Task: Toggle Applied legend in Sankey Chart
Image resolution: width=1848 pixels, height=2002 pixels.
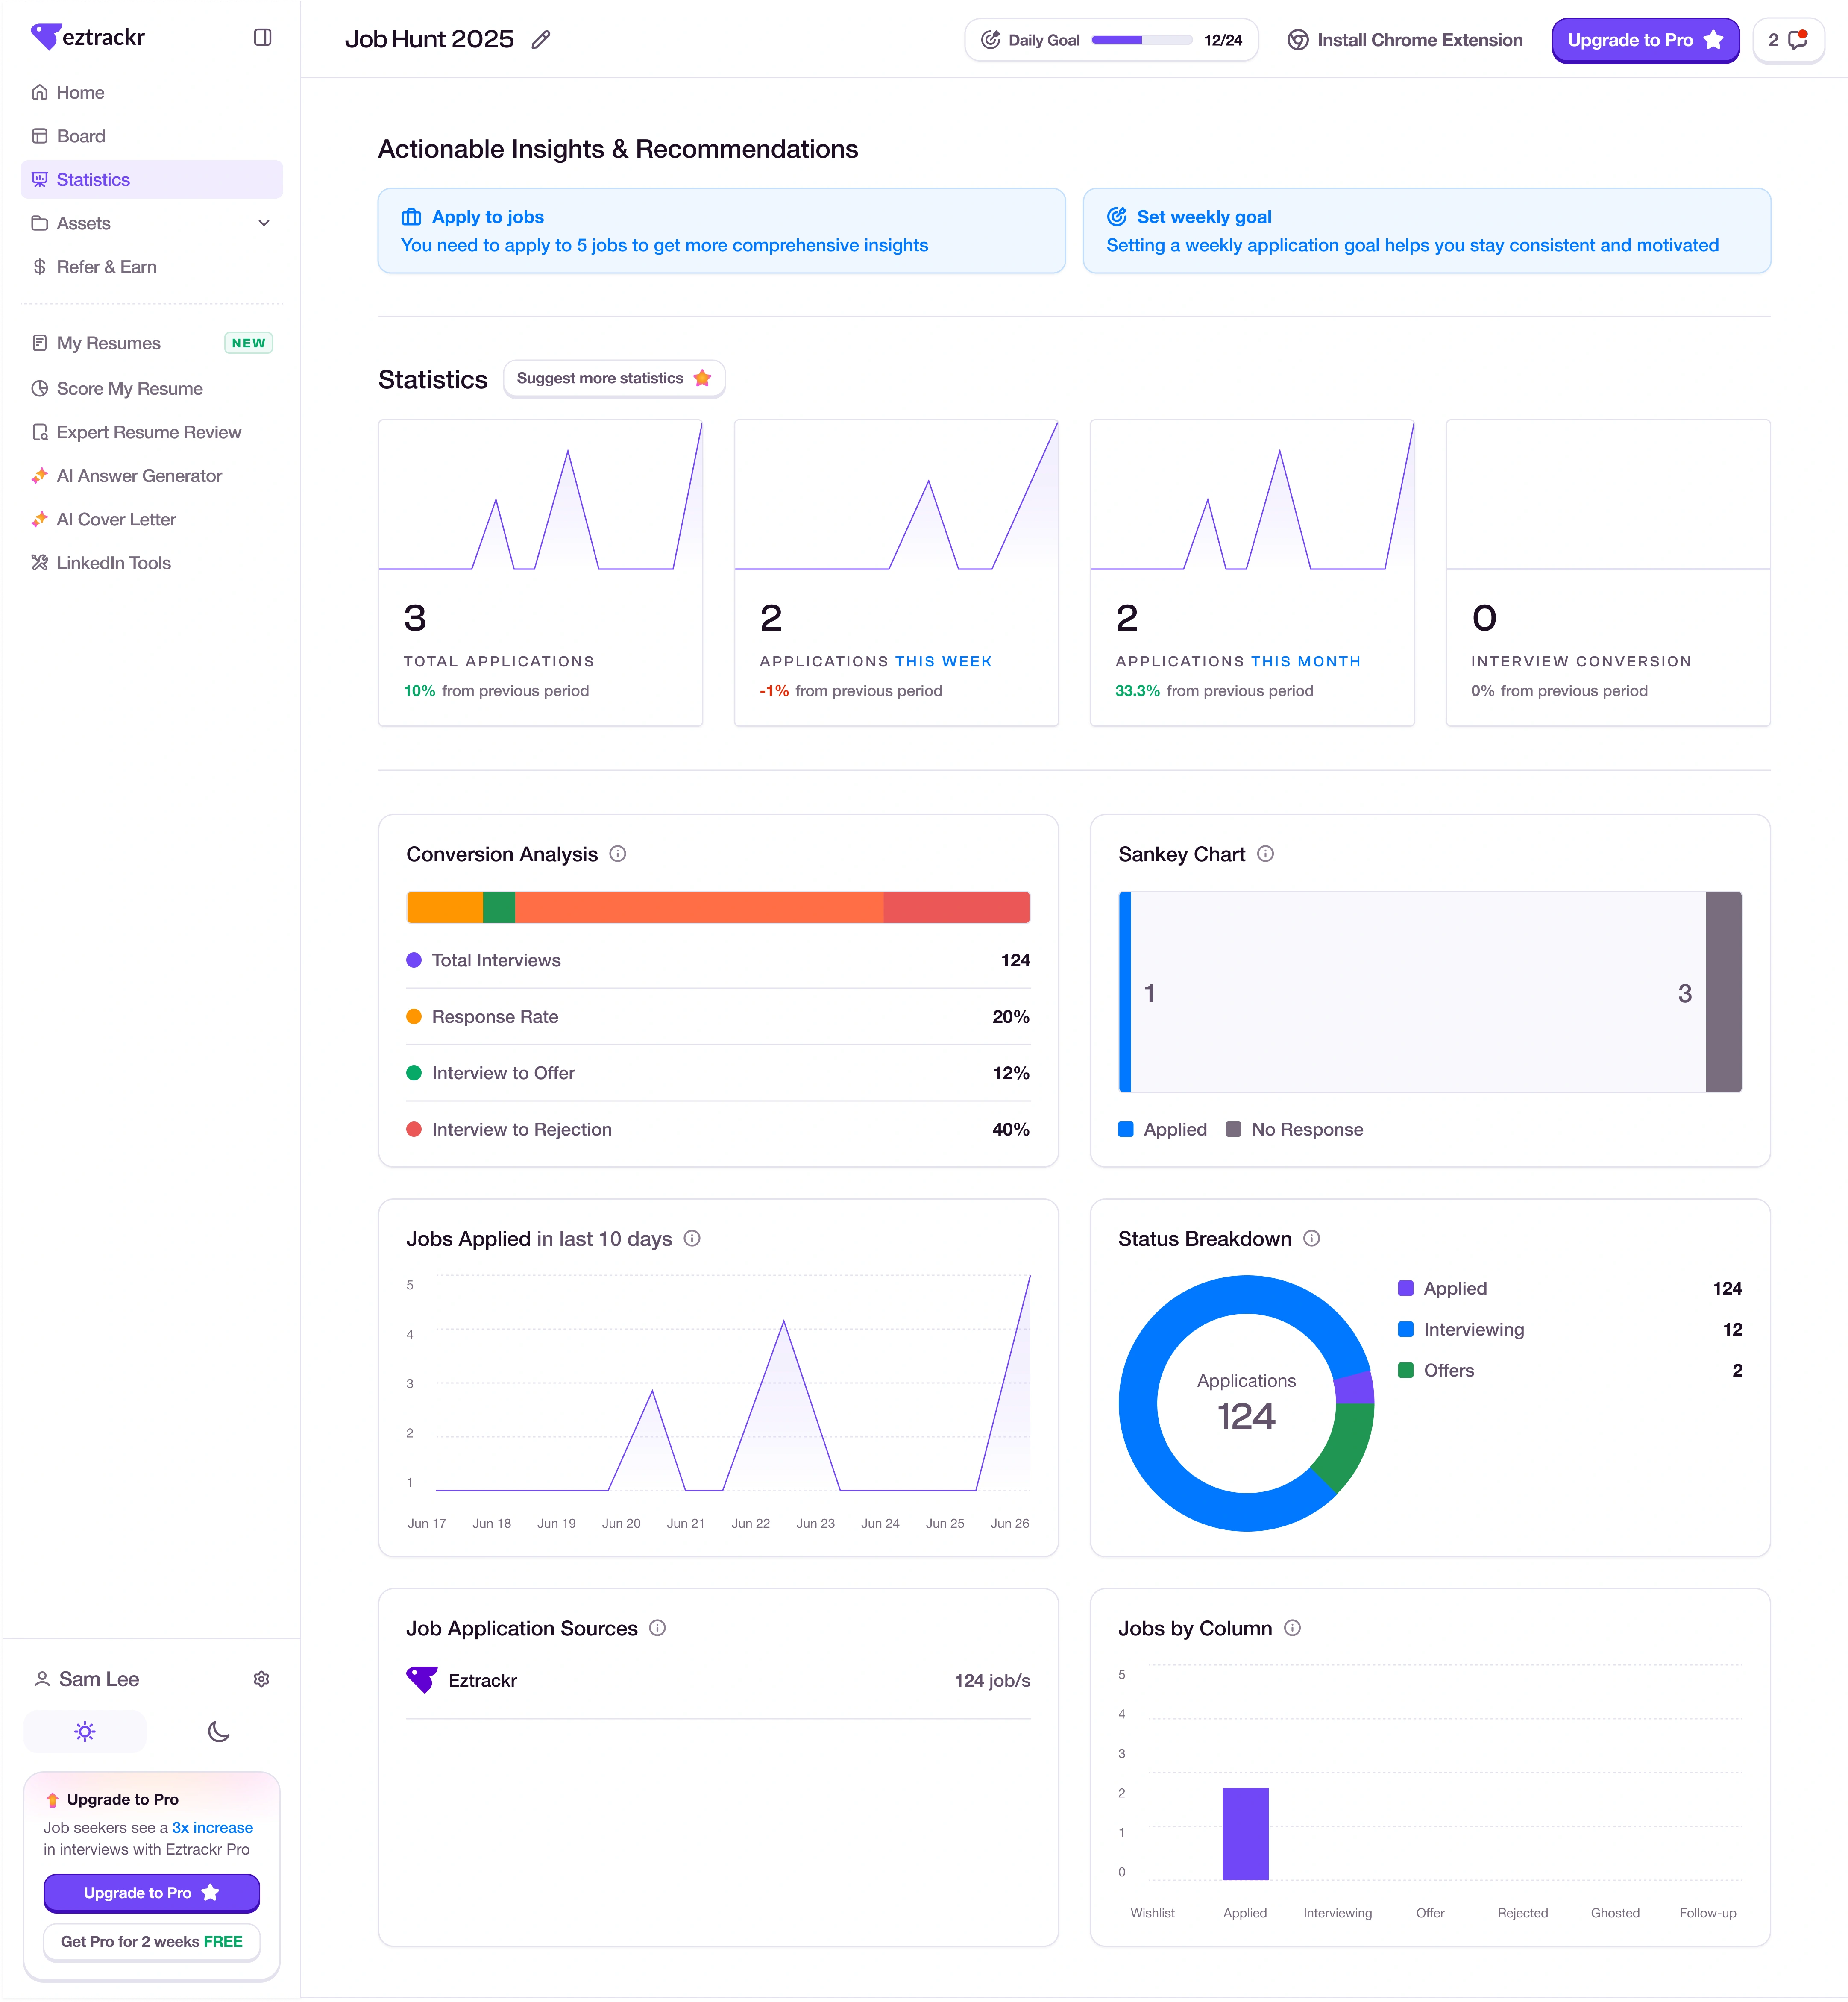Action: (1162, 1129)
